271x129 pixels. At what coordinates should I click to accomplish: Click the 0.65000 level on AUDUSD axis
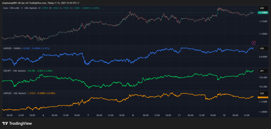click(x=263, y=57)
